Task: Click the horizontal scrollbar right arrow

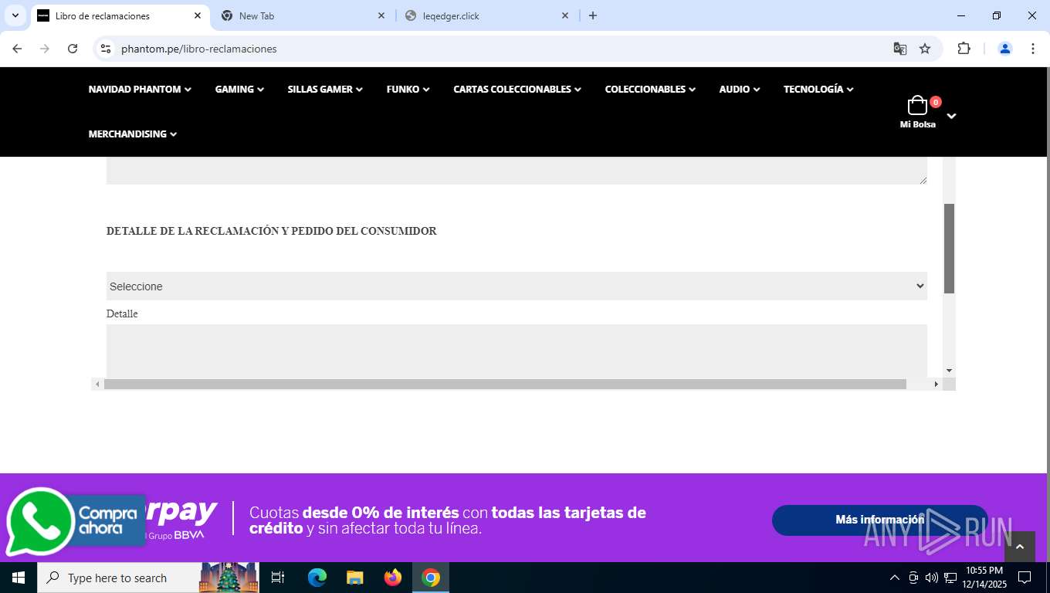Action: click(x=937, y=384)
